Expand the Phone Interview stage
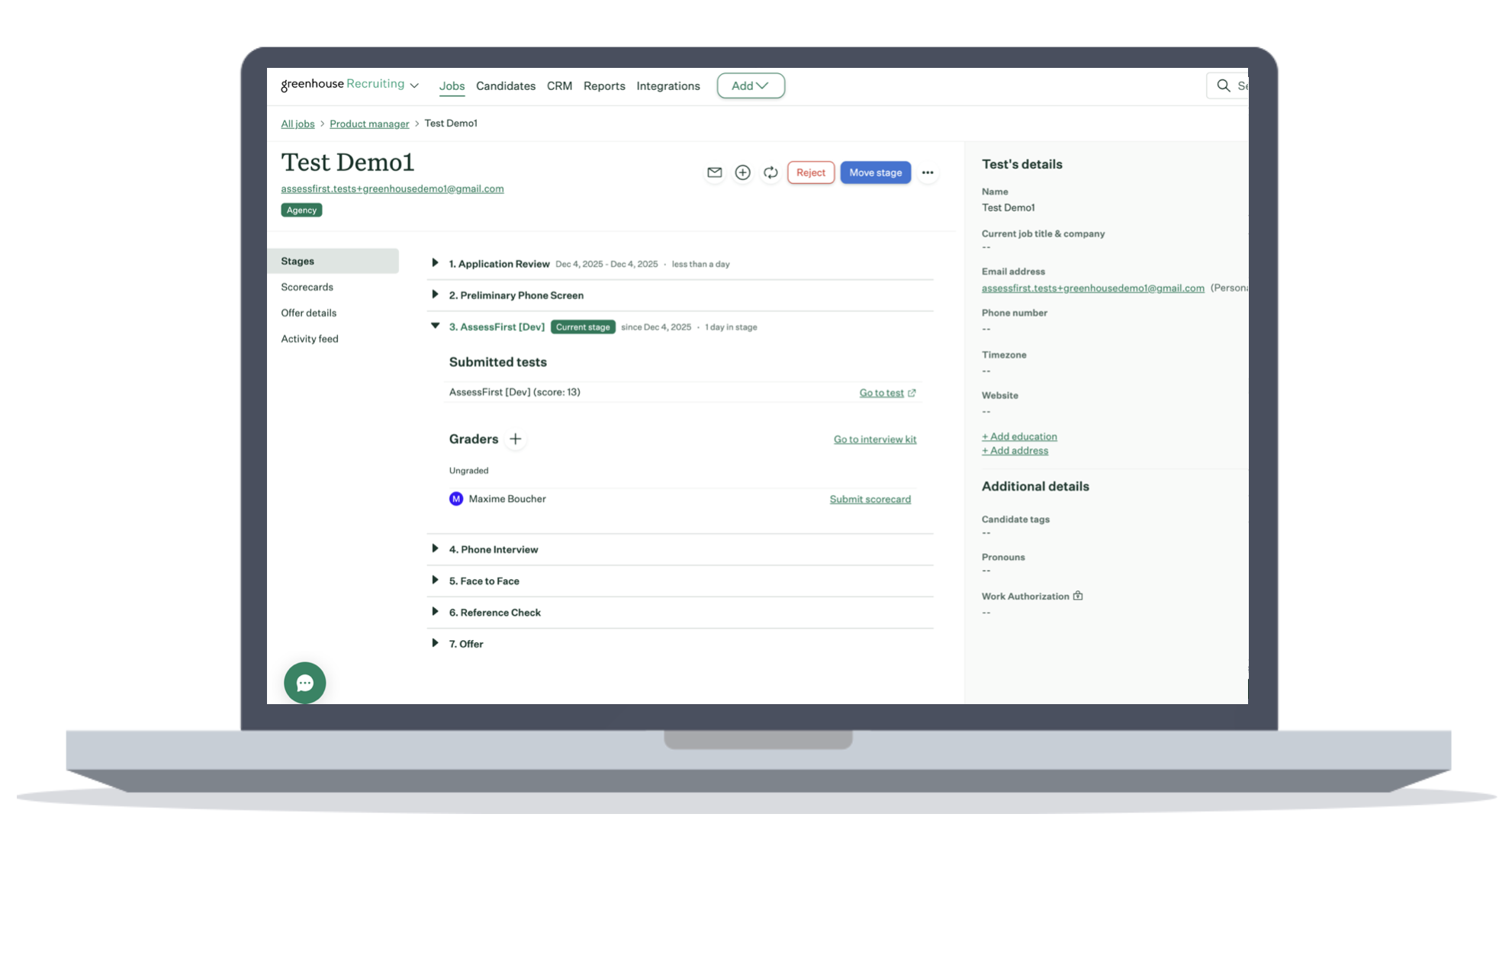The height and width of the screenshot is (978, 1512). [x=435, y=549]
